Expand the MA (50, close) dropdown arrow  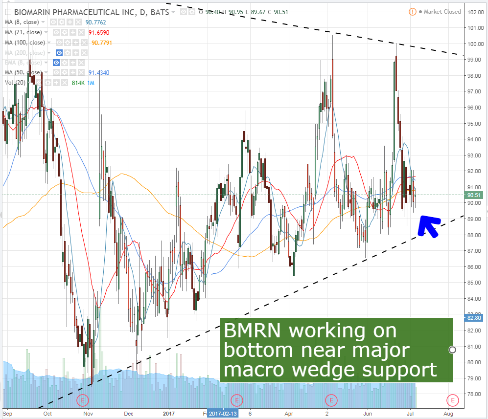pos(46,72)
